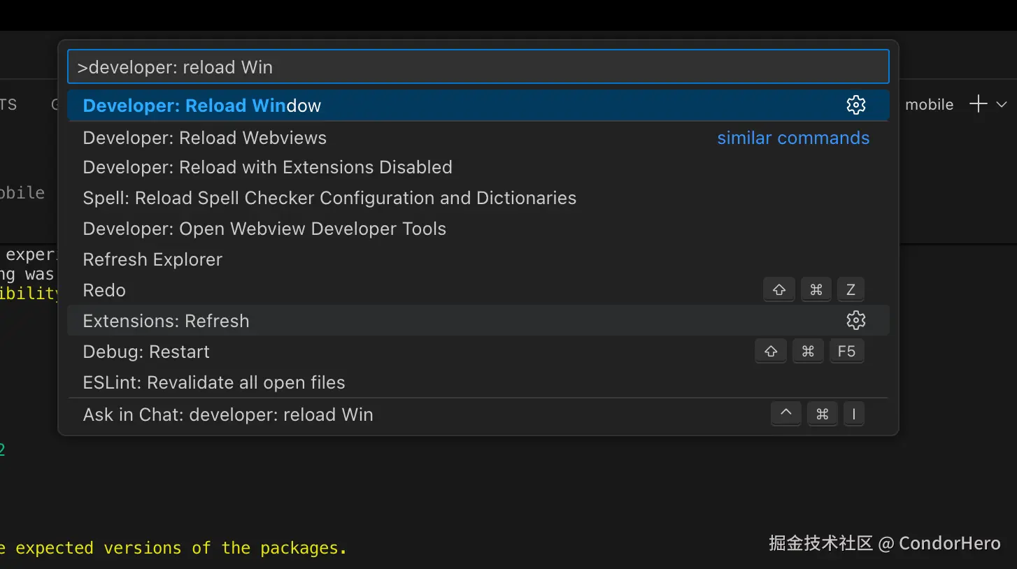Run the Extensions: Refresh command
This screenshot has width=1017, height=569.
coord(166,322)
